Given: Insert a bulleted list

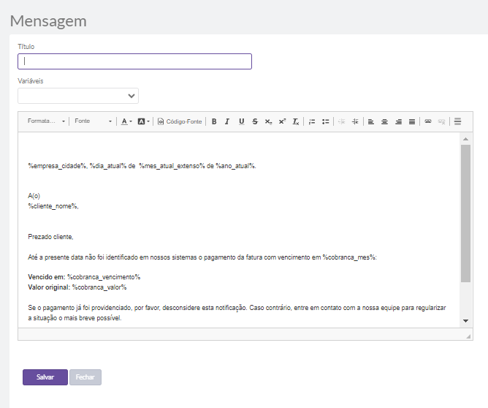Looking at the screenshot, I should 326,121.
